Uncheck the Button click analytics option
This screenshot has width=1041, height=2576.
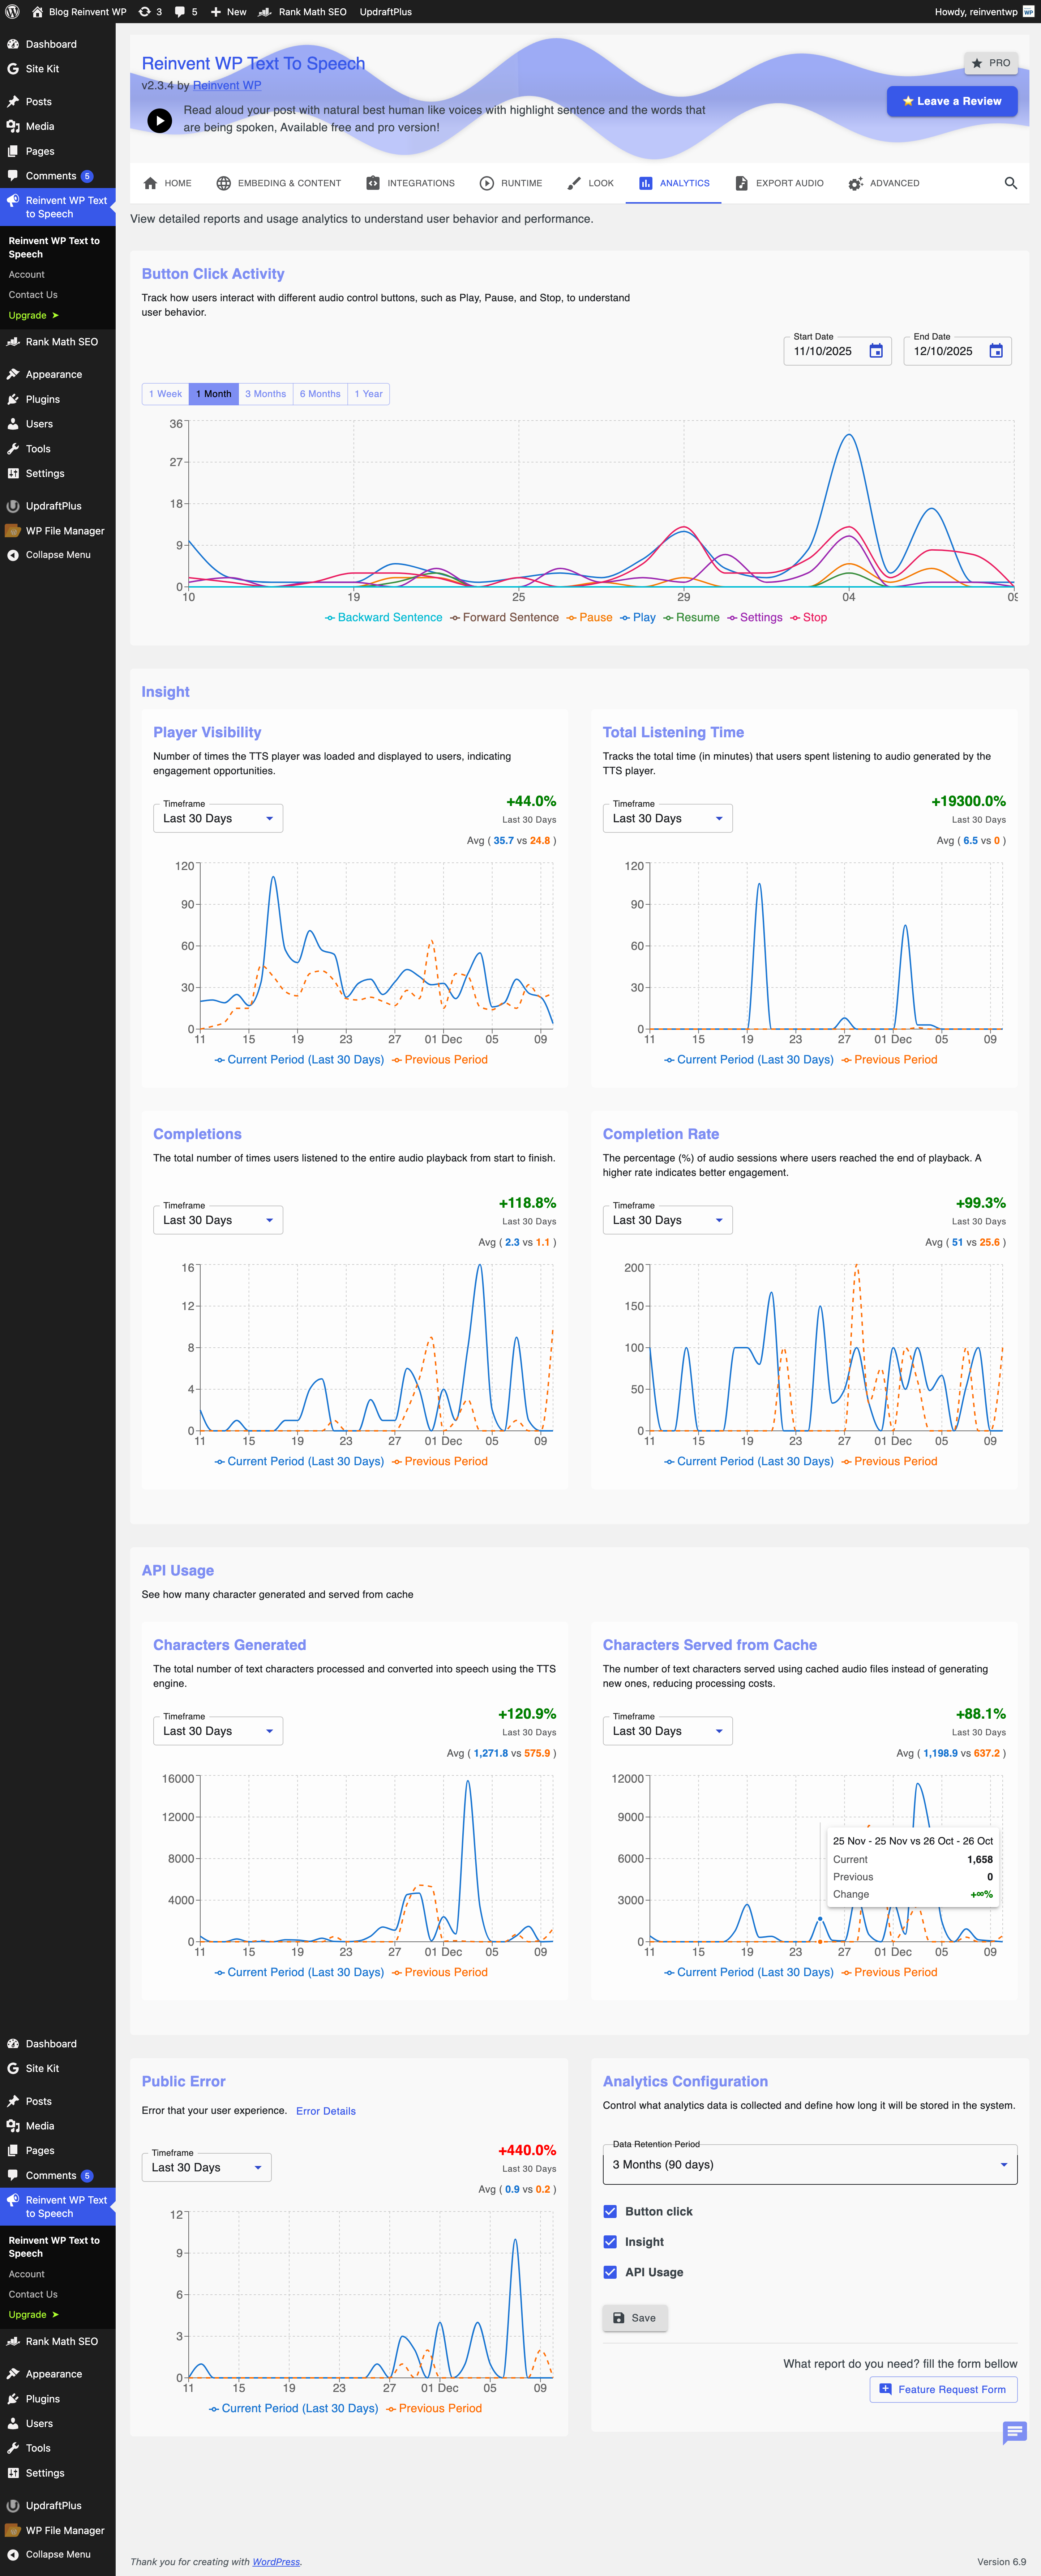click(x=610, y=2211)
